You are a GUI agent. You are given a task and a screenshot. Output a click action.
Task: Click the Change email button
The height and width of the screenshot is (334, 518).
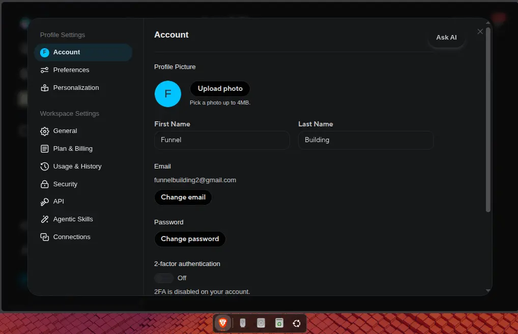[183, 197]
